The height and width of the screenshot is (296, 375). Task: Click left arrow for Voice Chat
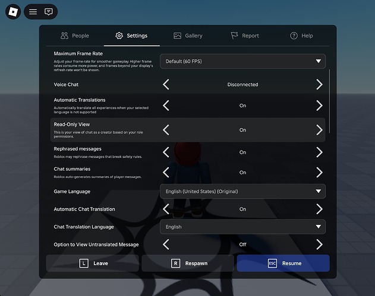coord(166,84)
